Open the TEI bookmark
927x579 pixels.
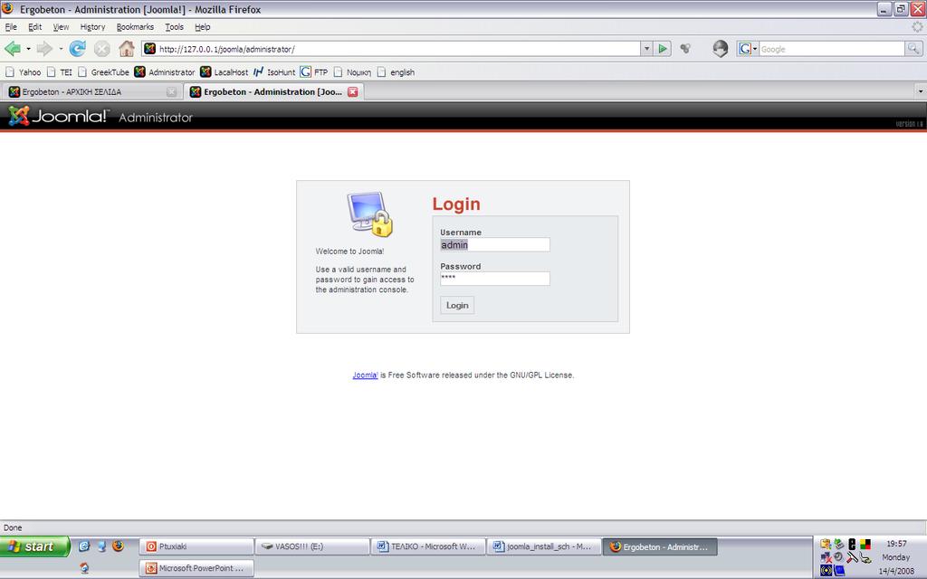tap(59, 72)
